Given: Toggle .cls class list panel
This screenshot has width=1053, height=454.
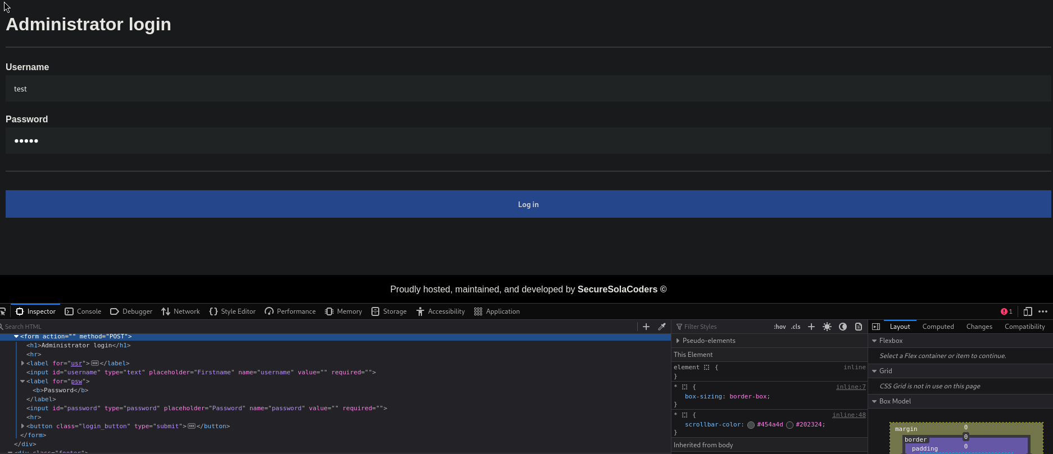Looking at the screenshot, I should (796, 327).
